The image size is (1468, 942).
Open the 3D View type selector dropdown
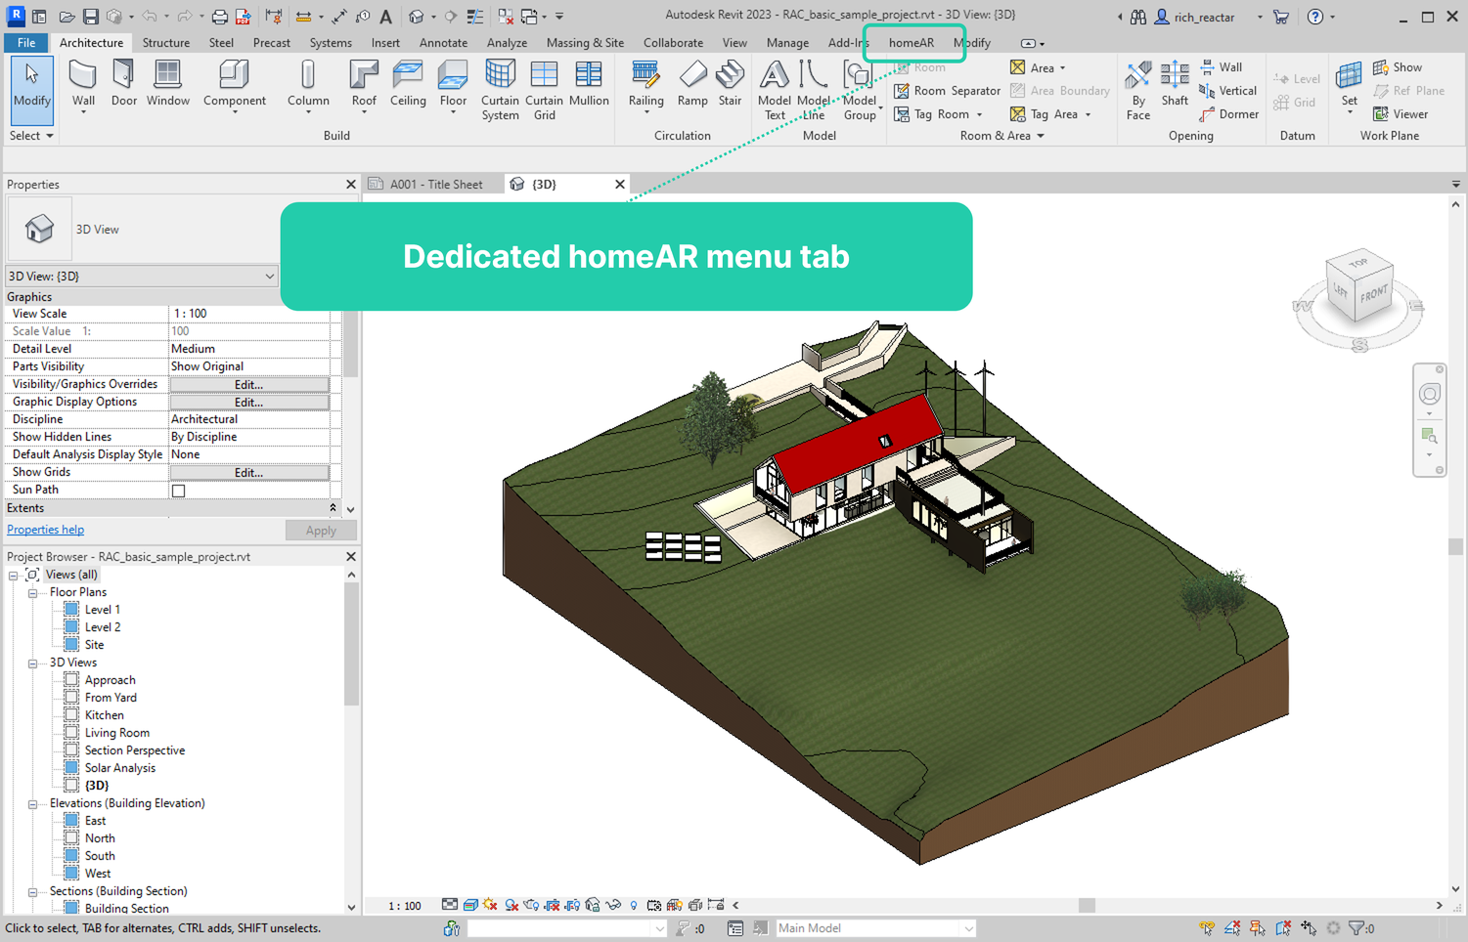coord(142,277)
